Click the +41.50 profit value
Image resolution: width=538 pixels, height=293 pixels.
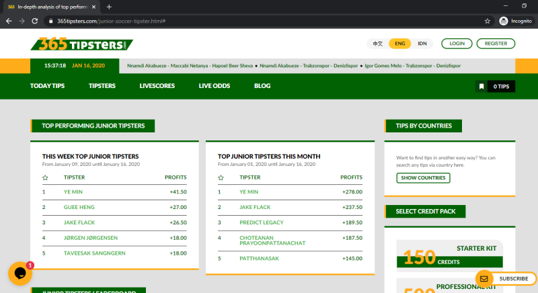click(x=178, y=192)
